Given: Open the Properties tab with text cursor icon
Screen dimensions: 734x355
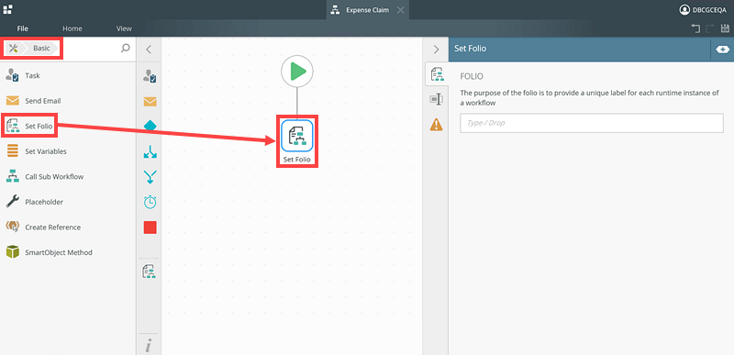Looking at the screenshot, I should [x=437, y=99].
